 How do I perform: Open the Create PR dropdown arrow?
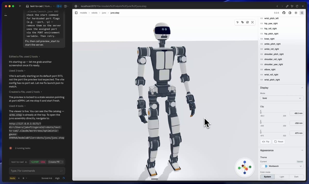pyautogui.click(x=62, y=162)
